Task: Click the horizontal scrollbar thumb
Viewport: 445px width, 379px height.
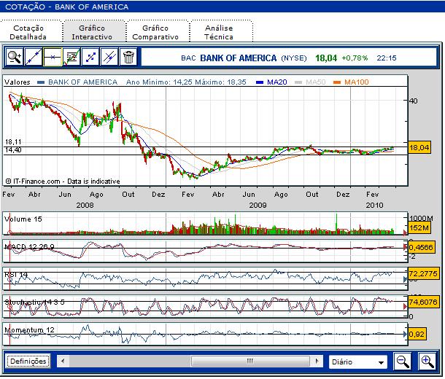Action: (x=250, y=361)
